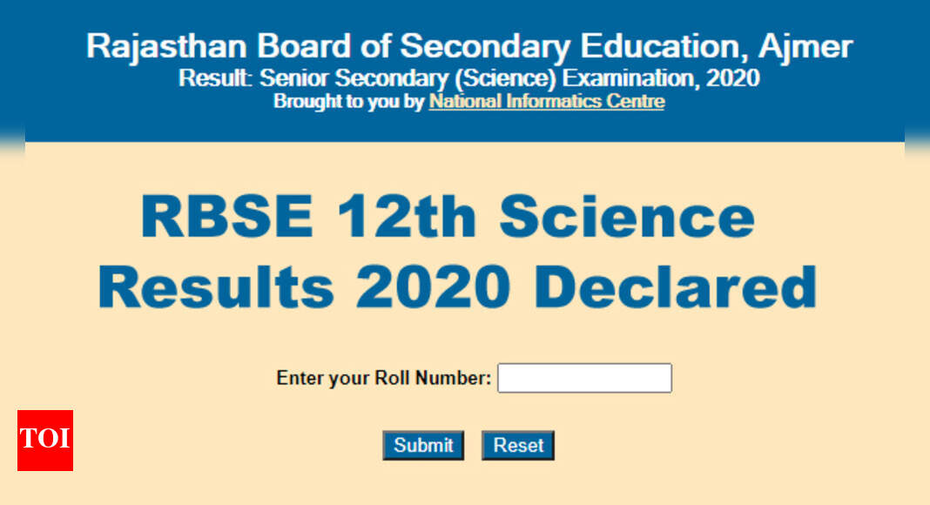The image size is (930, 505).
Task: Click the Enter your Roll Number label
Action: tap(383, 378)
